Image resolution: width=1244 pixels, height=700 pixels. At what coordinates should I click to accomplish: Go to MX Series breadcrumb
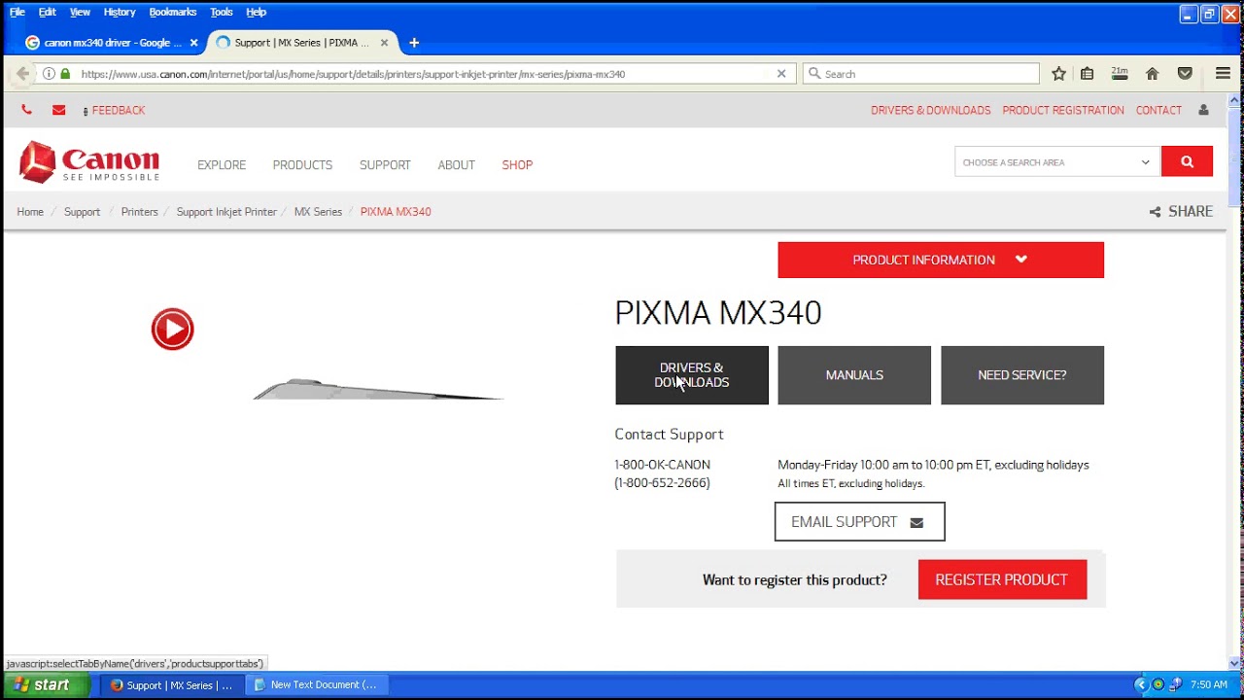tap(318, 212)
